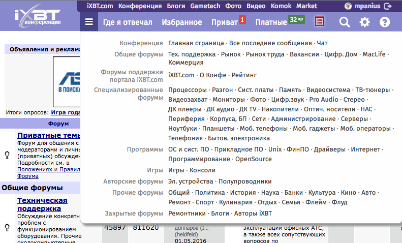This screenshot has width=402, height=243.
Task: Open the Процессоры forum link
Action: (x=184, y=89)
